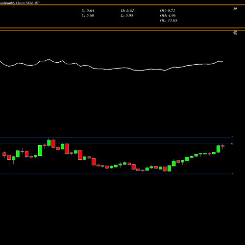Select the high value H: 5.92
The image size is (245, 245).
click(127, 11)
